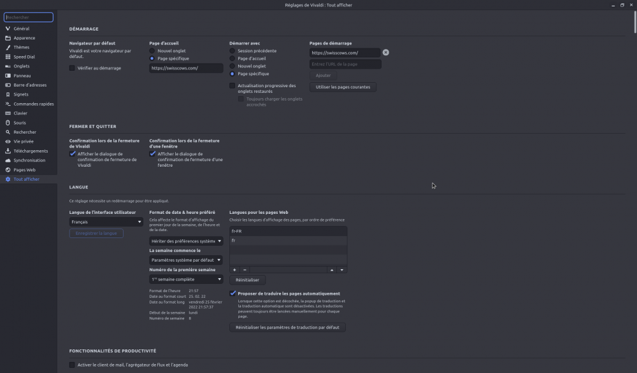
Task: Enable Vérifier au démarrage checkbox
Action: point(73,68)
